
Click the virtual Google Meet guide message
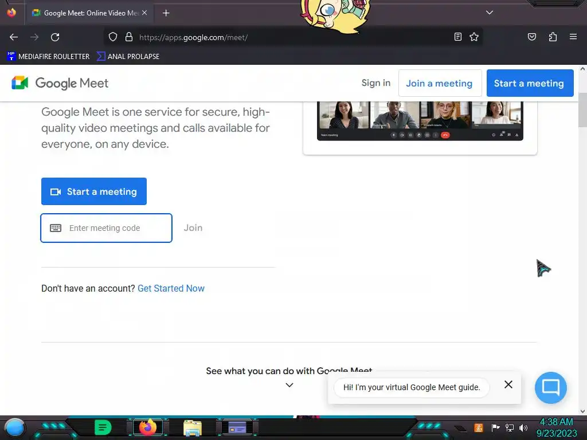point(412,388)
